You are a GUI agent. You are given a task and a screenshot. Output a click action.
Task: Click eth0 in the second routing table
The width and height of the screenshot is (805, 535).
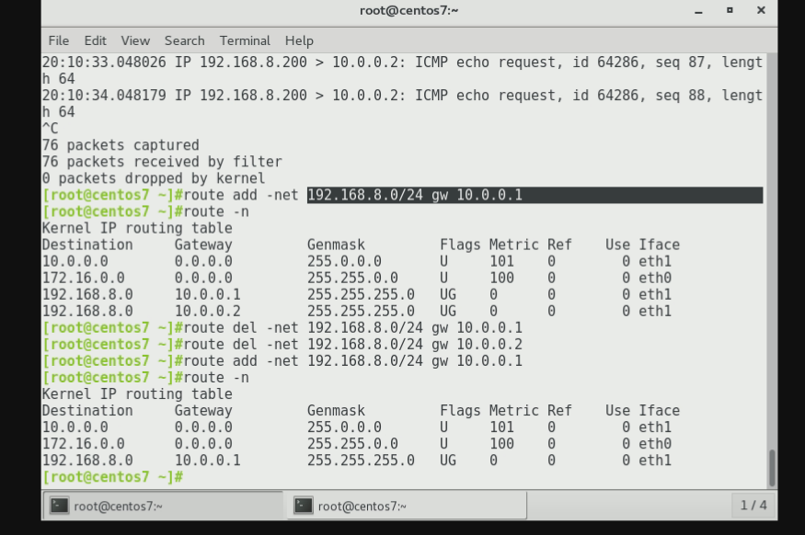coord(655,444)
